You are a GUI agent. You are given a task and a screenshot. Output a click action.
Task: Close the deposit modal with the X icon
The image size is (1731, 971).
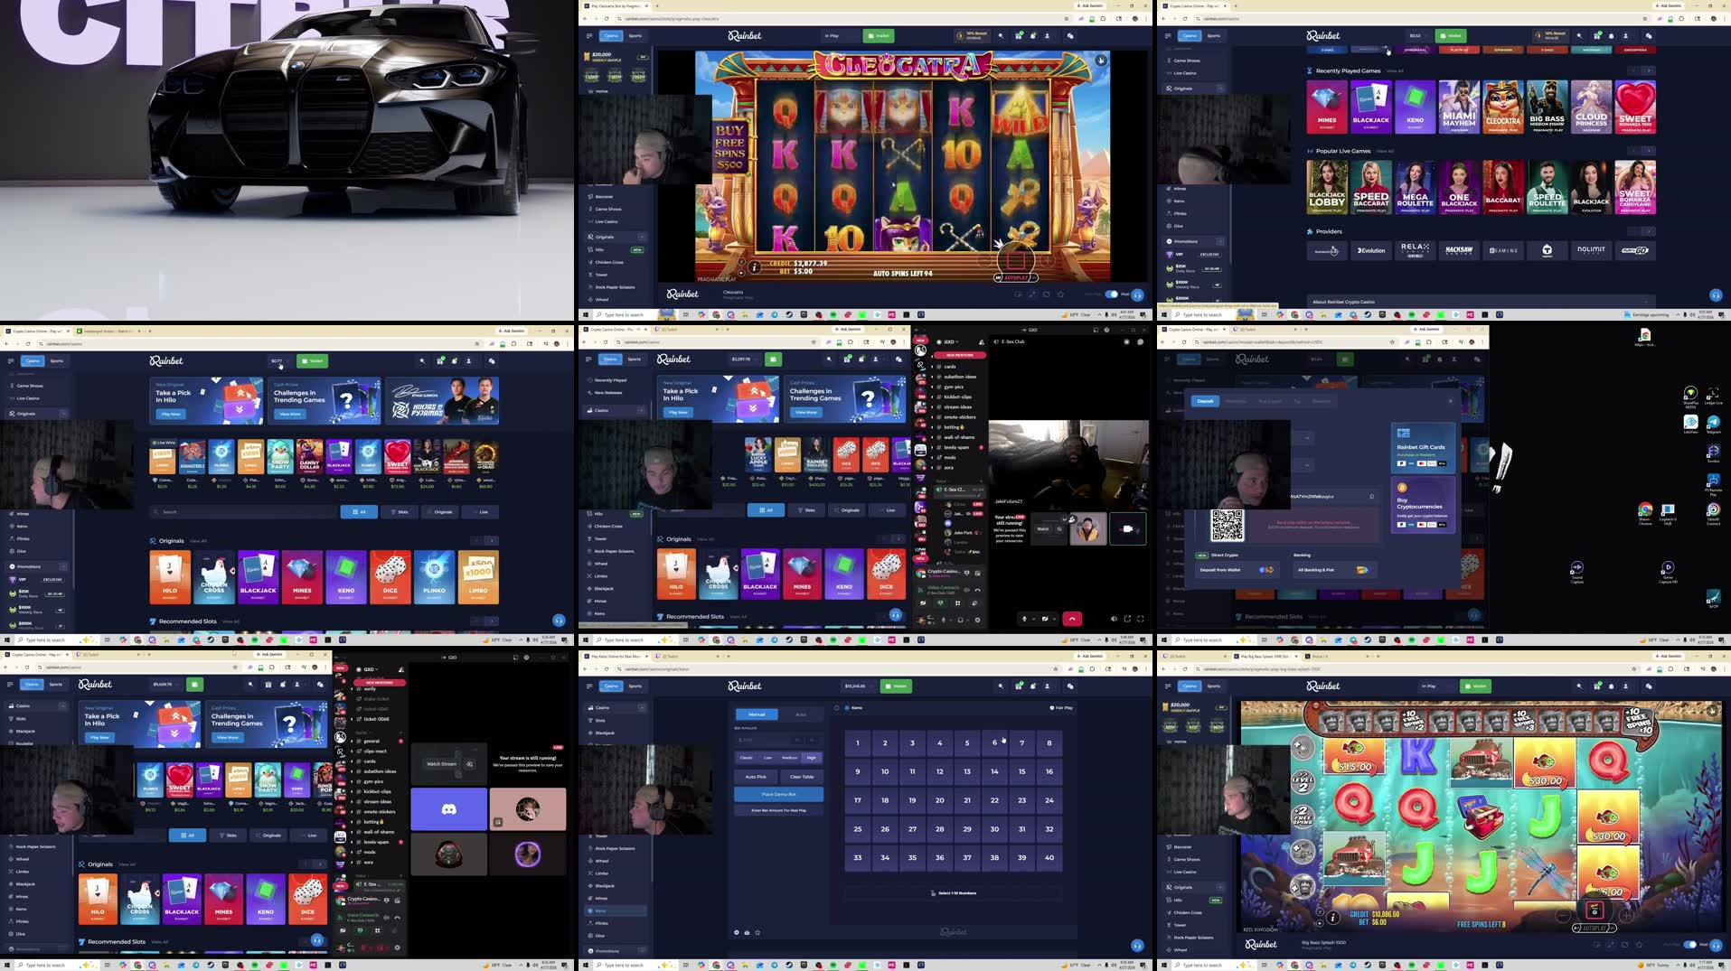tap(1451, 401)
